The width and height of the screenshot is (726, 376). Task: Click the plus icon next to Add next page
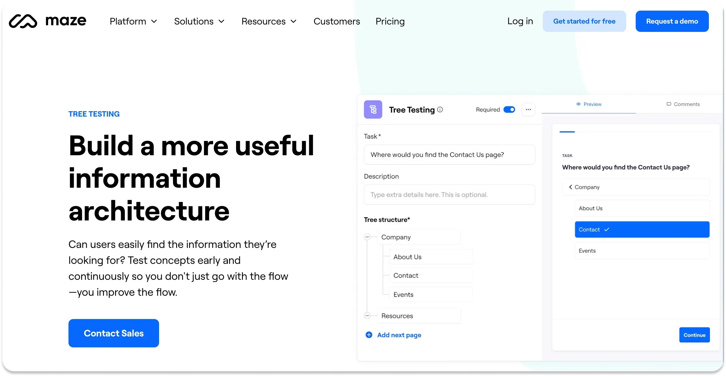click(369, 335)
